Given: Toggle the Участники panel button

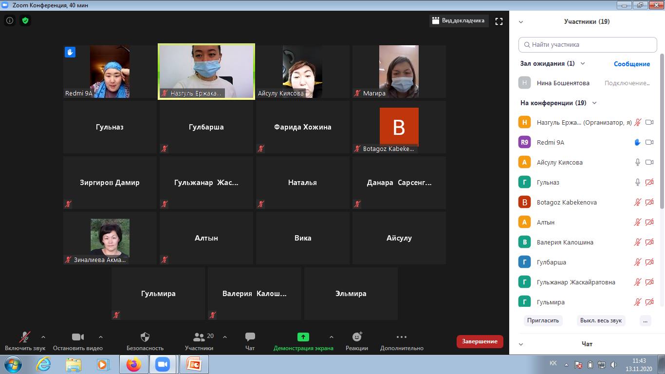Looking at the screenshot, I should pos(199,337).
